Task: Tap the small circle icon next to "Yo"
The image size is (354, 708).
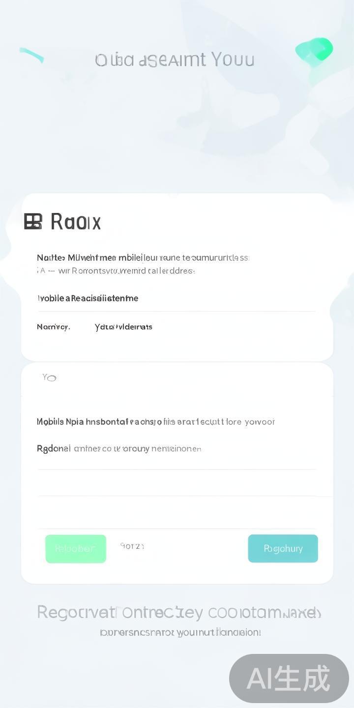Action: (x=52, y=378)
